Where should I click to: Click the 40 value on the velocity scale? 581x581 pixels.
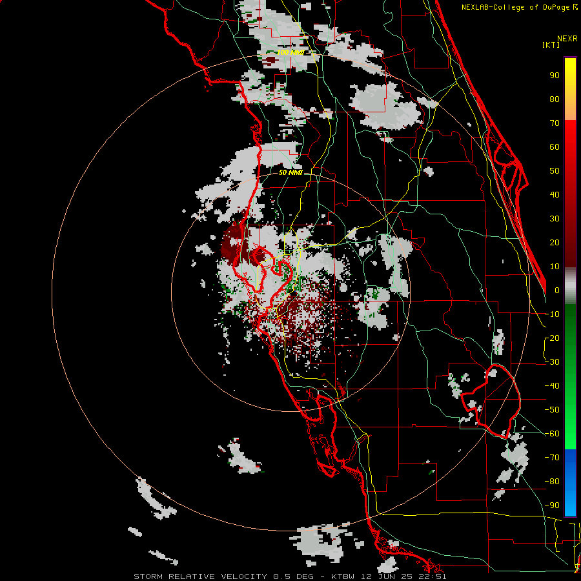pyautogui.click(x=555, y=194)
